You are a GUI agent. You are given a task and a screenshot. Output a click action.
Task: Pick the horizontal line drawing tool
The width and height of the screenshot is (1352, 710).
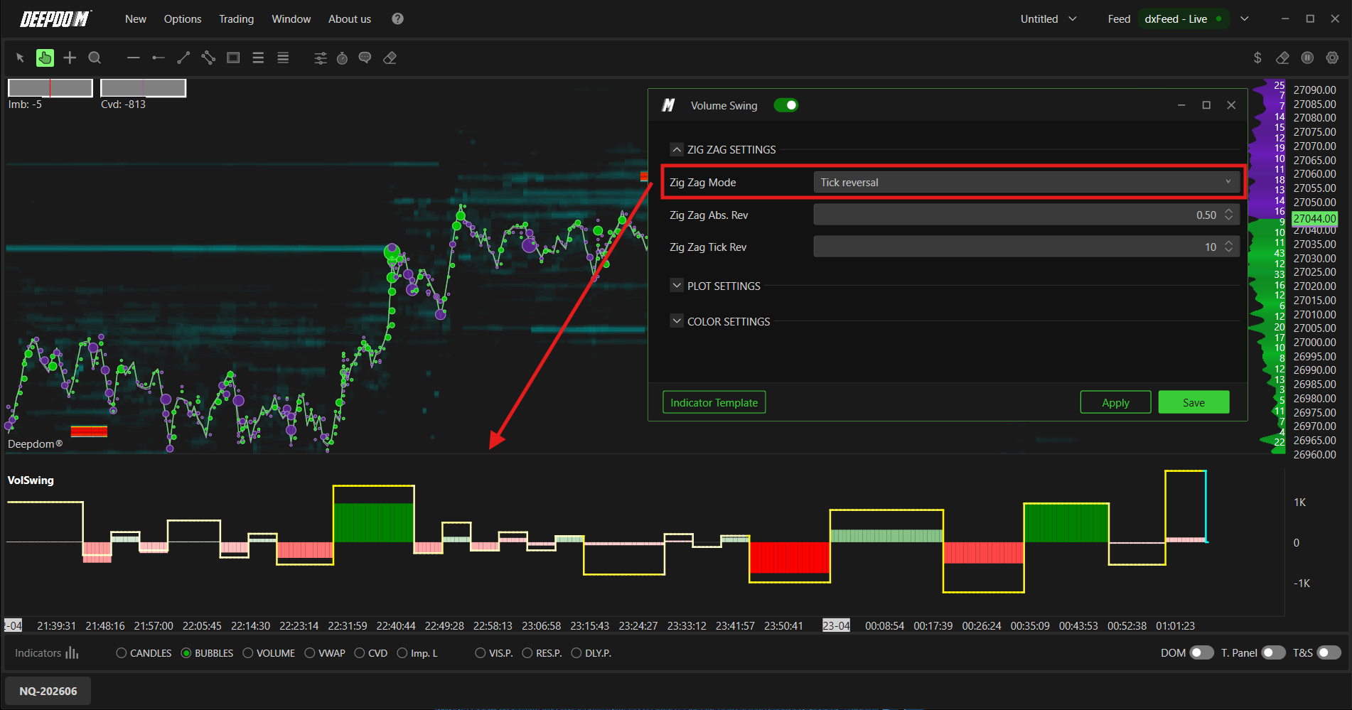[x=133, y=58]
